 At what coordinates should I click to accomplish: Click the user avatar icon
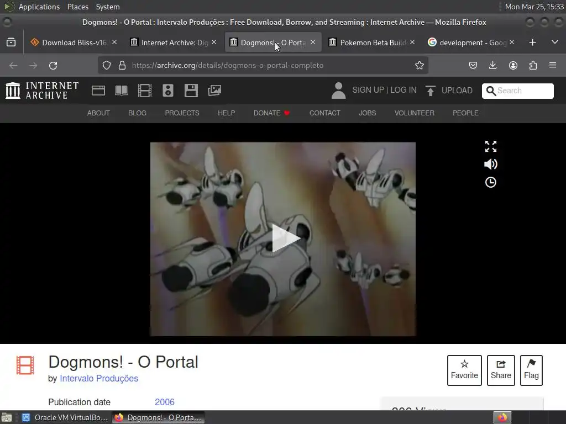[339, 90]
